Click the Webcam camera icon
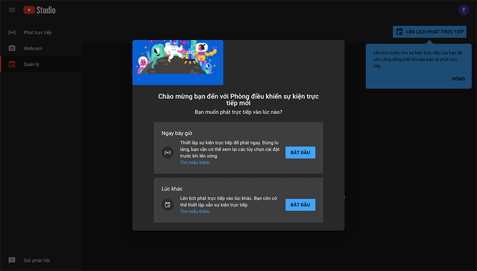The width and height of the screenshot is (477, 271). 12,48
